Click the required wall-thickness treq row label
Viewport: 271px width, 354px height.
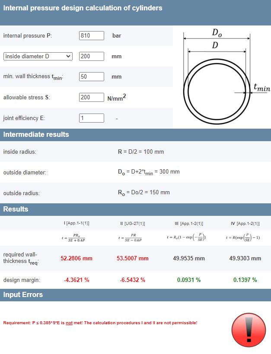(21, 258)
